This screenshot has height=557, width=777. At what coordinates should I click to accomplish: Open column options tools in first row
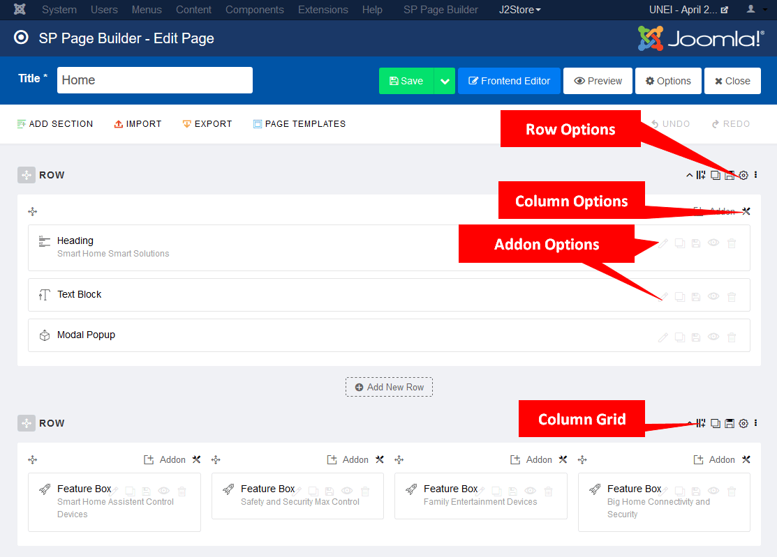(746, 211)
